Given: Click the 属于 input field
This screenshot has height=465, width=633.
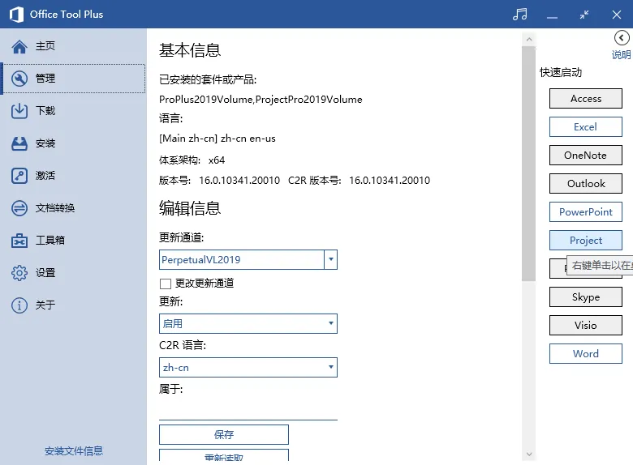Looking at the screenshot, I should pyautogui.click(x=248, y=410).
